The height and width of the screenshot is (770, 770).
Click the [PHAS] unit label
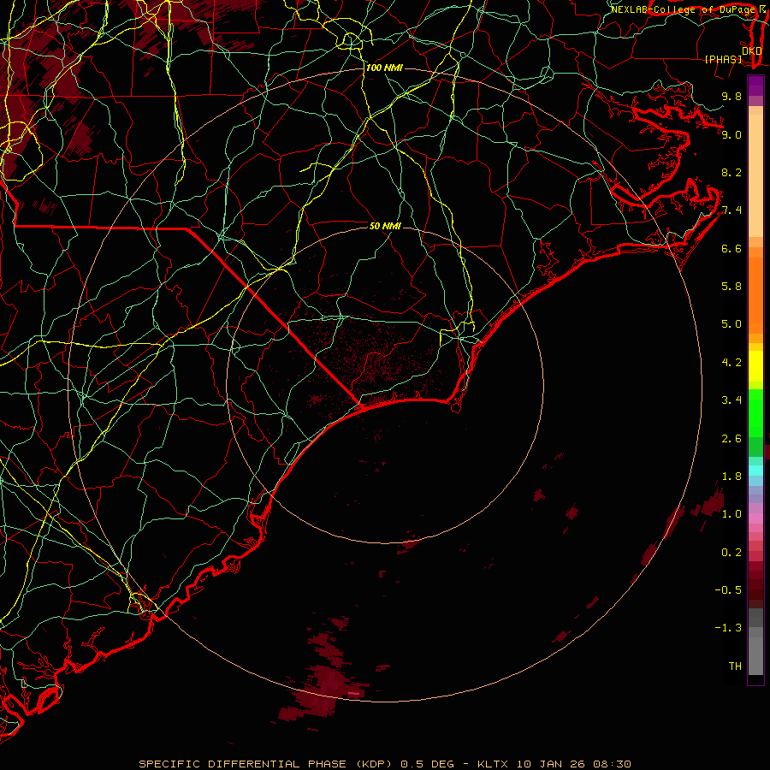pyautogui.click(x=723, y=60)
